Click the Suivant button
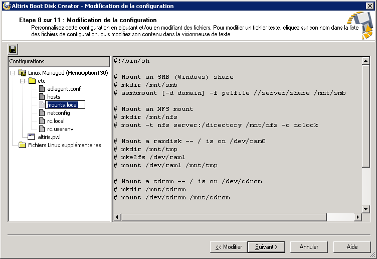377x259 pixels. click(x=266, y=247)
